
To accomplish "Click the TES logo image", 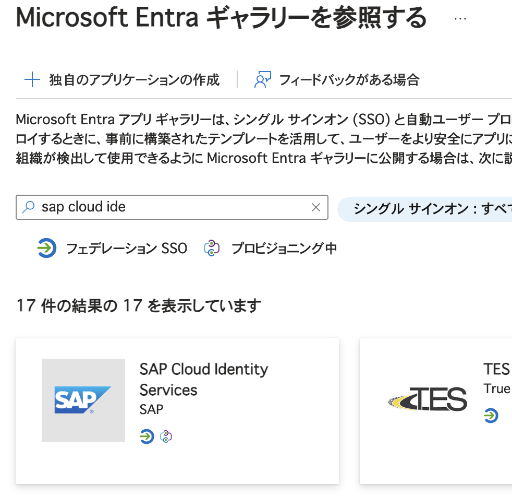I will pos(428,400).
